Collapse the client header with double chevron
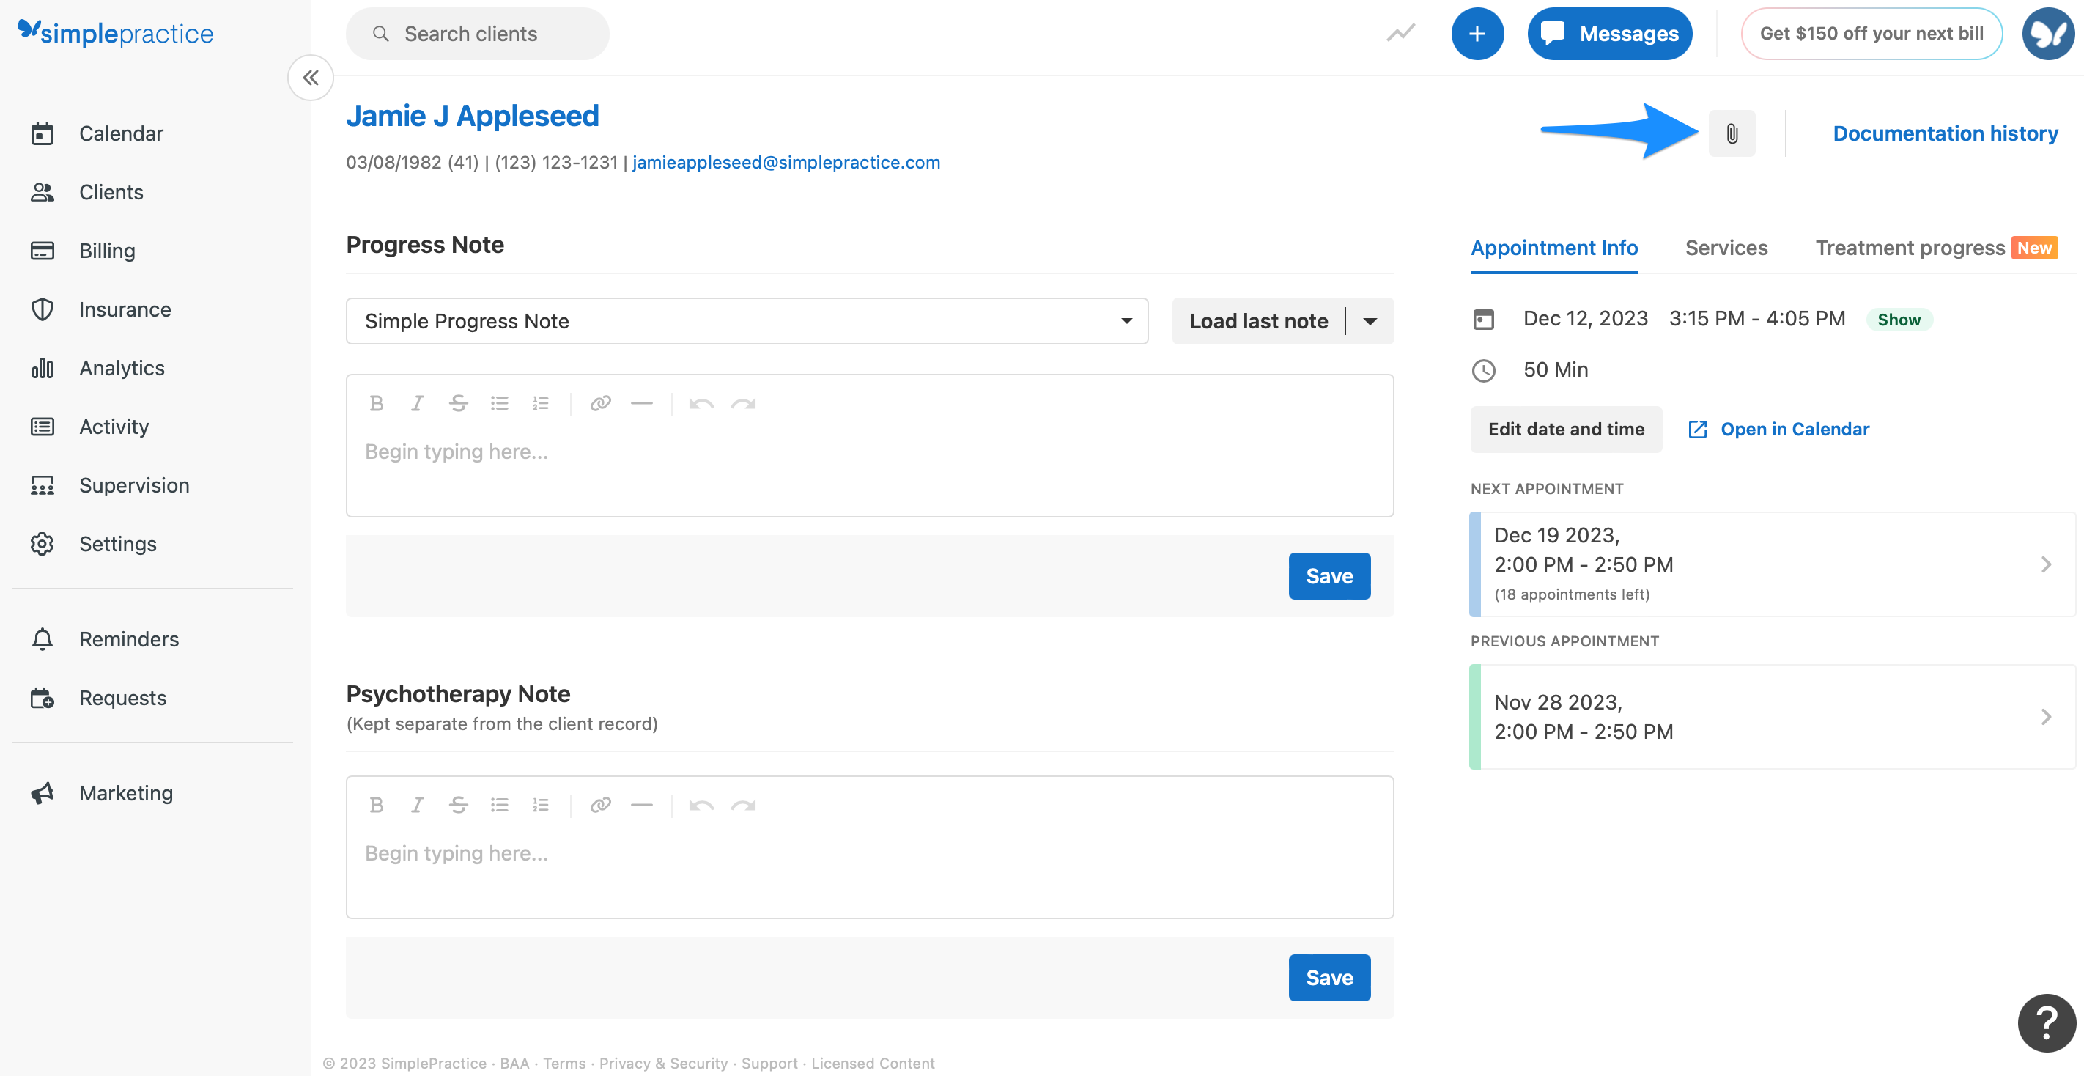2084x1076 pixels. click(x=310, y=78)
